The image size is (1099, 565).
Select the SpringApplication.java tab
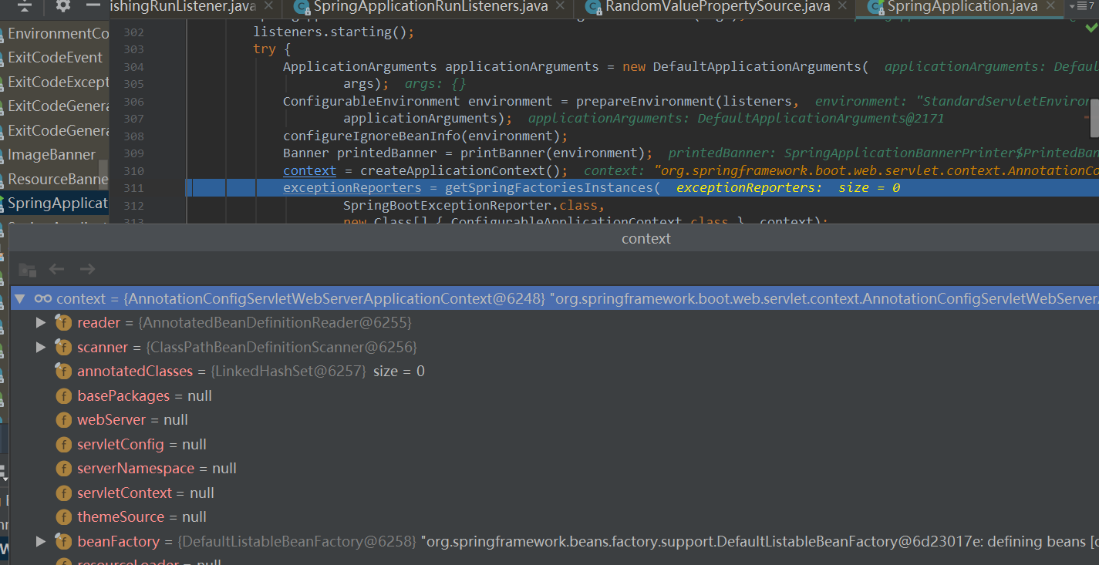[962, 7]
